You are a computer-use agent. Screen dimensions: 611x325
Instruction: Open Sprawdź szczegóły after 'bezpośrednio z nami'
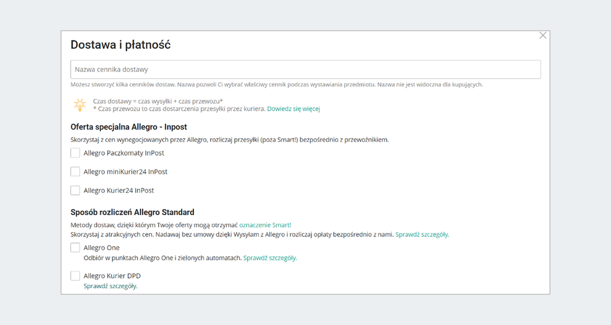(422, 235)
